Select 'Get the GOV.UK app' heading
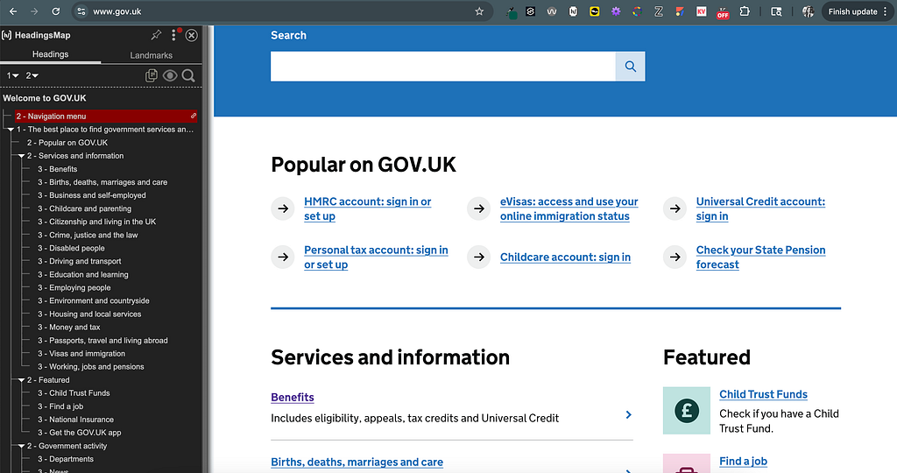This screenshot has width=897, height=473. pyautogui.click(x=80, y=433)
